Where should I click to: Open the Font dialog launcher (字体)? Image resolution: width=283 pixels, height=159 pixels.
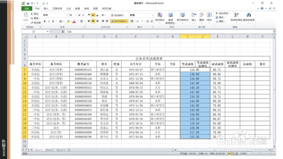[x=85, y=27]
